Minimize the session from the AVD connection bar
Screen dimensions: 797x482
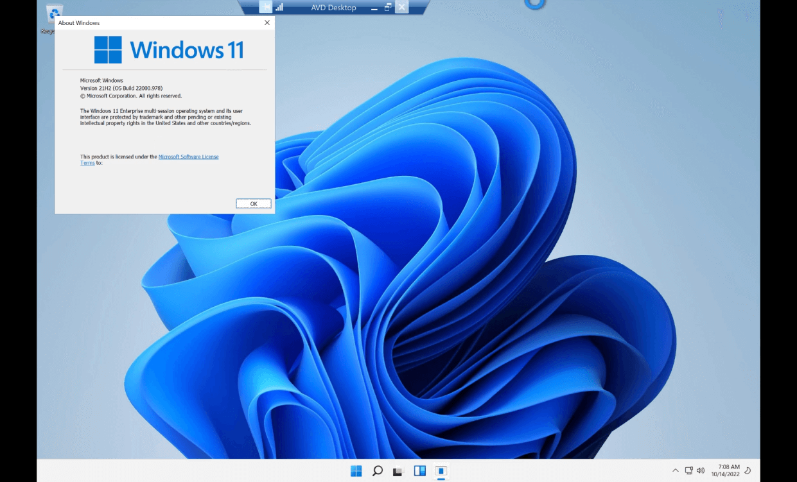373,7
